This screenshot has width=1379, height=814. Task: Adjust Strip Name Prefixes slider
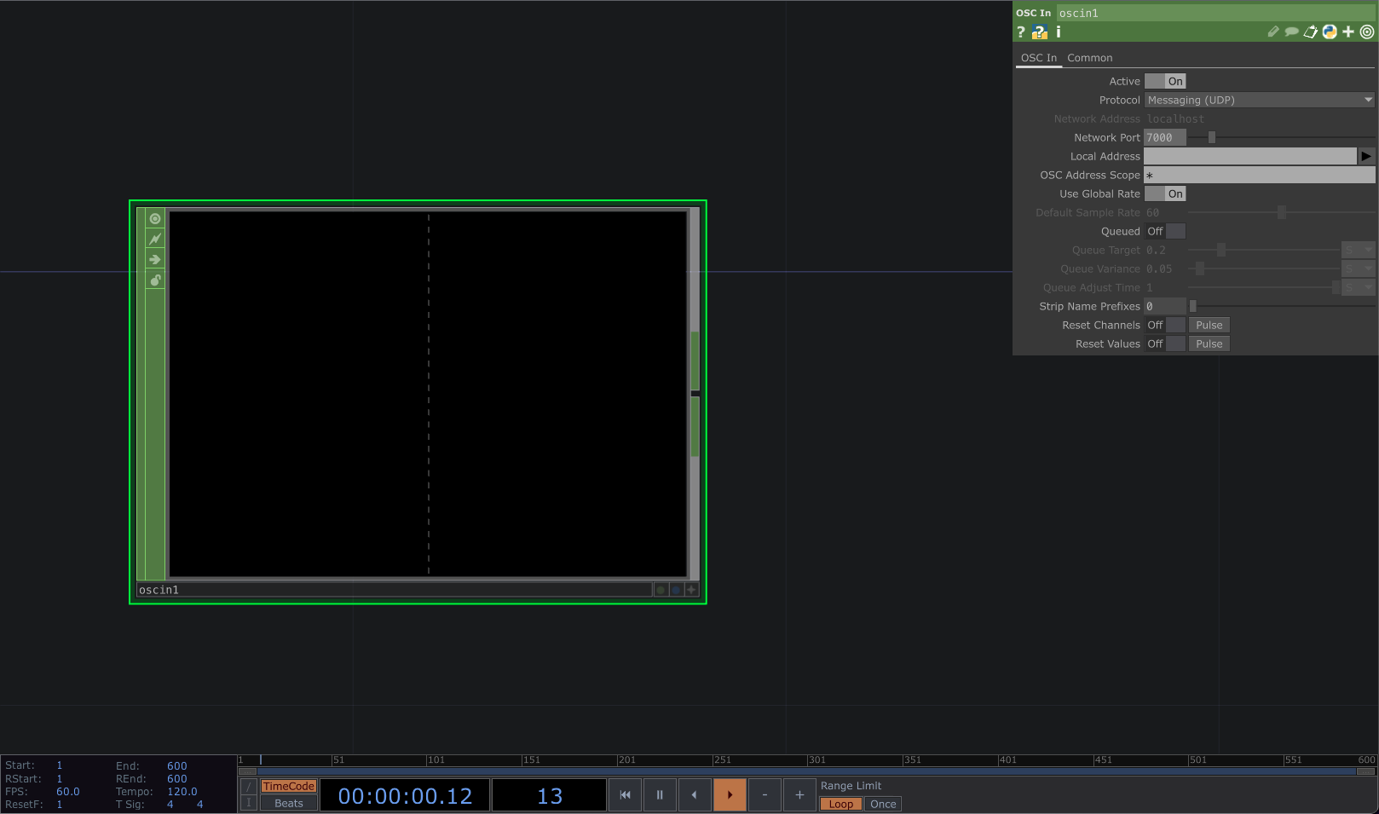(x=1281, y=306)
